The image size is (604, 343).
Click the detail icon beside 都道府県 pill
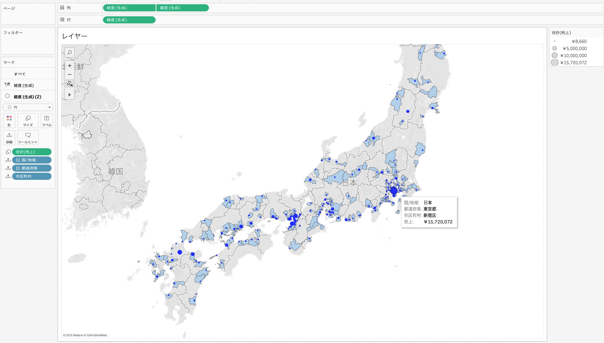click(x=8, y=168)
